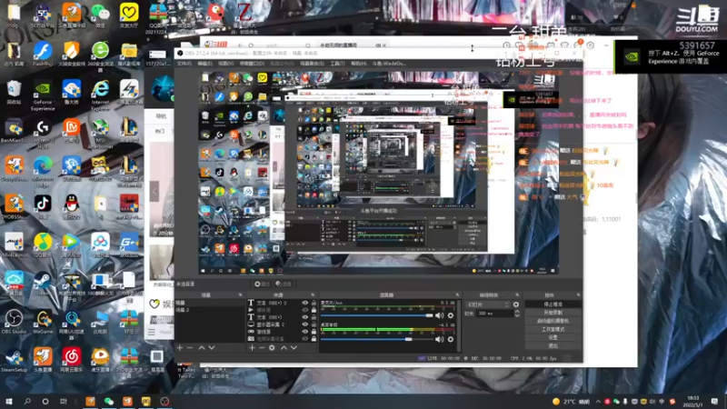Image resolution: width=727 pixels, height=409 pixels.
Task: Pop out the Audio Mixer dock
Action: click(x=457, y=294)
